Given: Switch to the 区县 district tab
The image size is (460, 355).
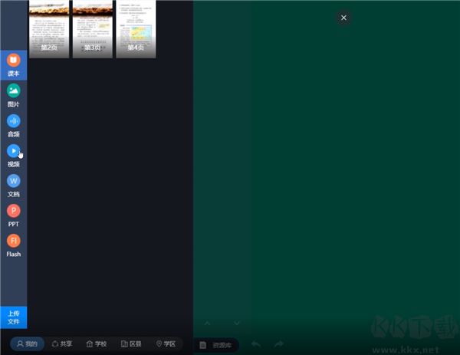Looking at the screenshot, I should tap(131, 343).
